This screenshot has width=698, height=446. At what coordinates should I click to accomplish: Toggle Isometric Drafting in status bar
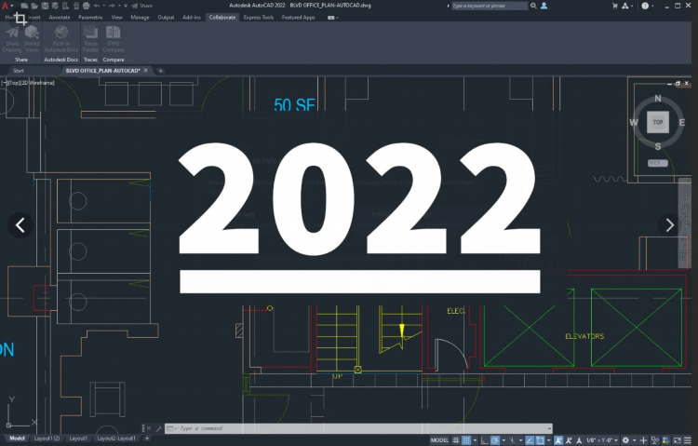point(512,440)
